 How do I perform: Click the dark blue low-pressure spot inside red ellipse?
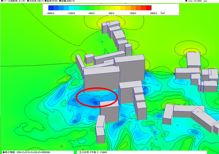[95, 103]
